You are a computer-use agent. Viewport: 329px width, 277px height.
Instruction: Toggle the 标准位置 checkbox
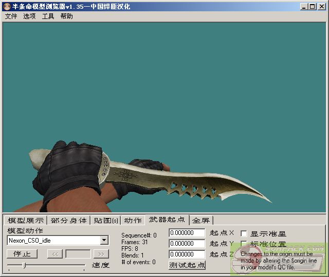click(x=244, y=244)
